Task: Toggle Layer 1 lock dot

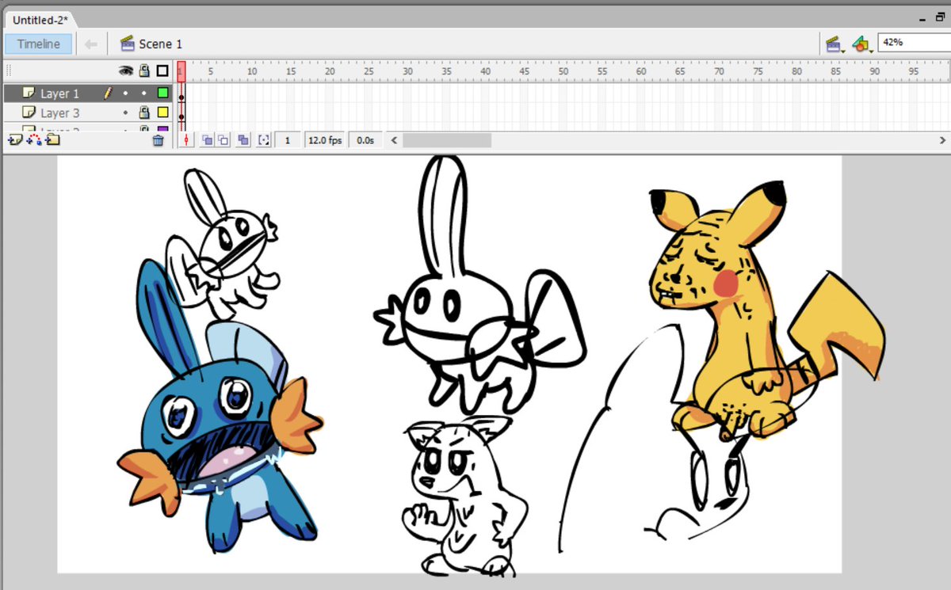Action: click(144, 93)
